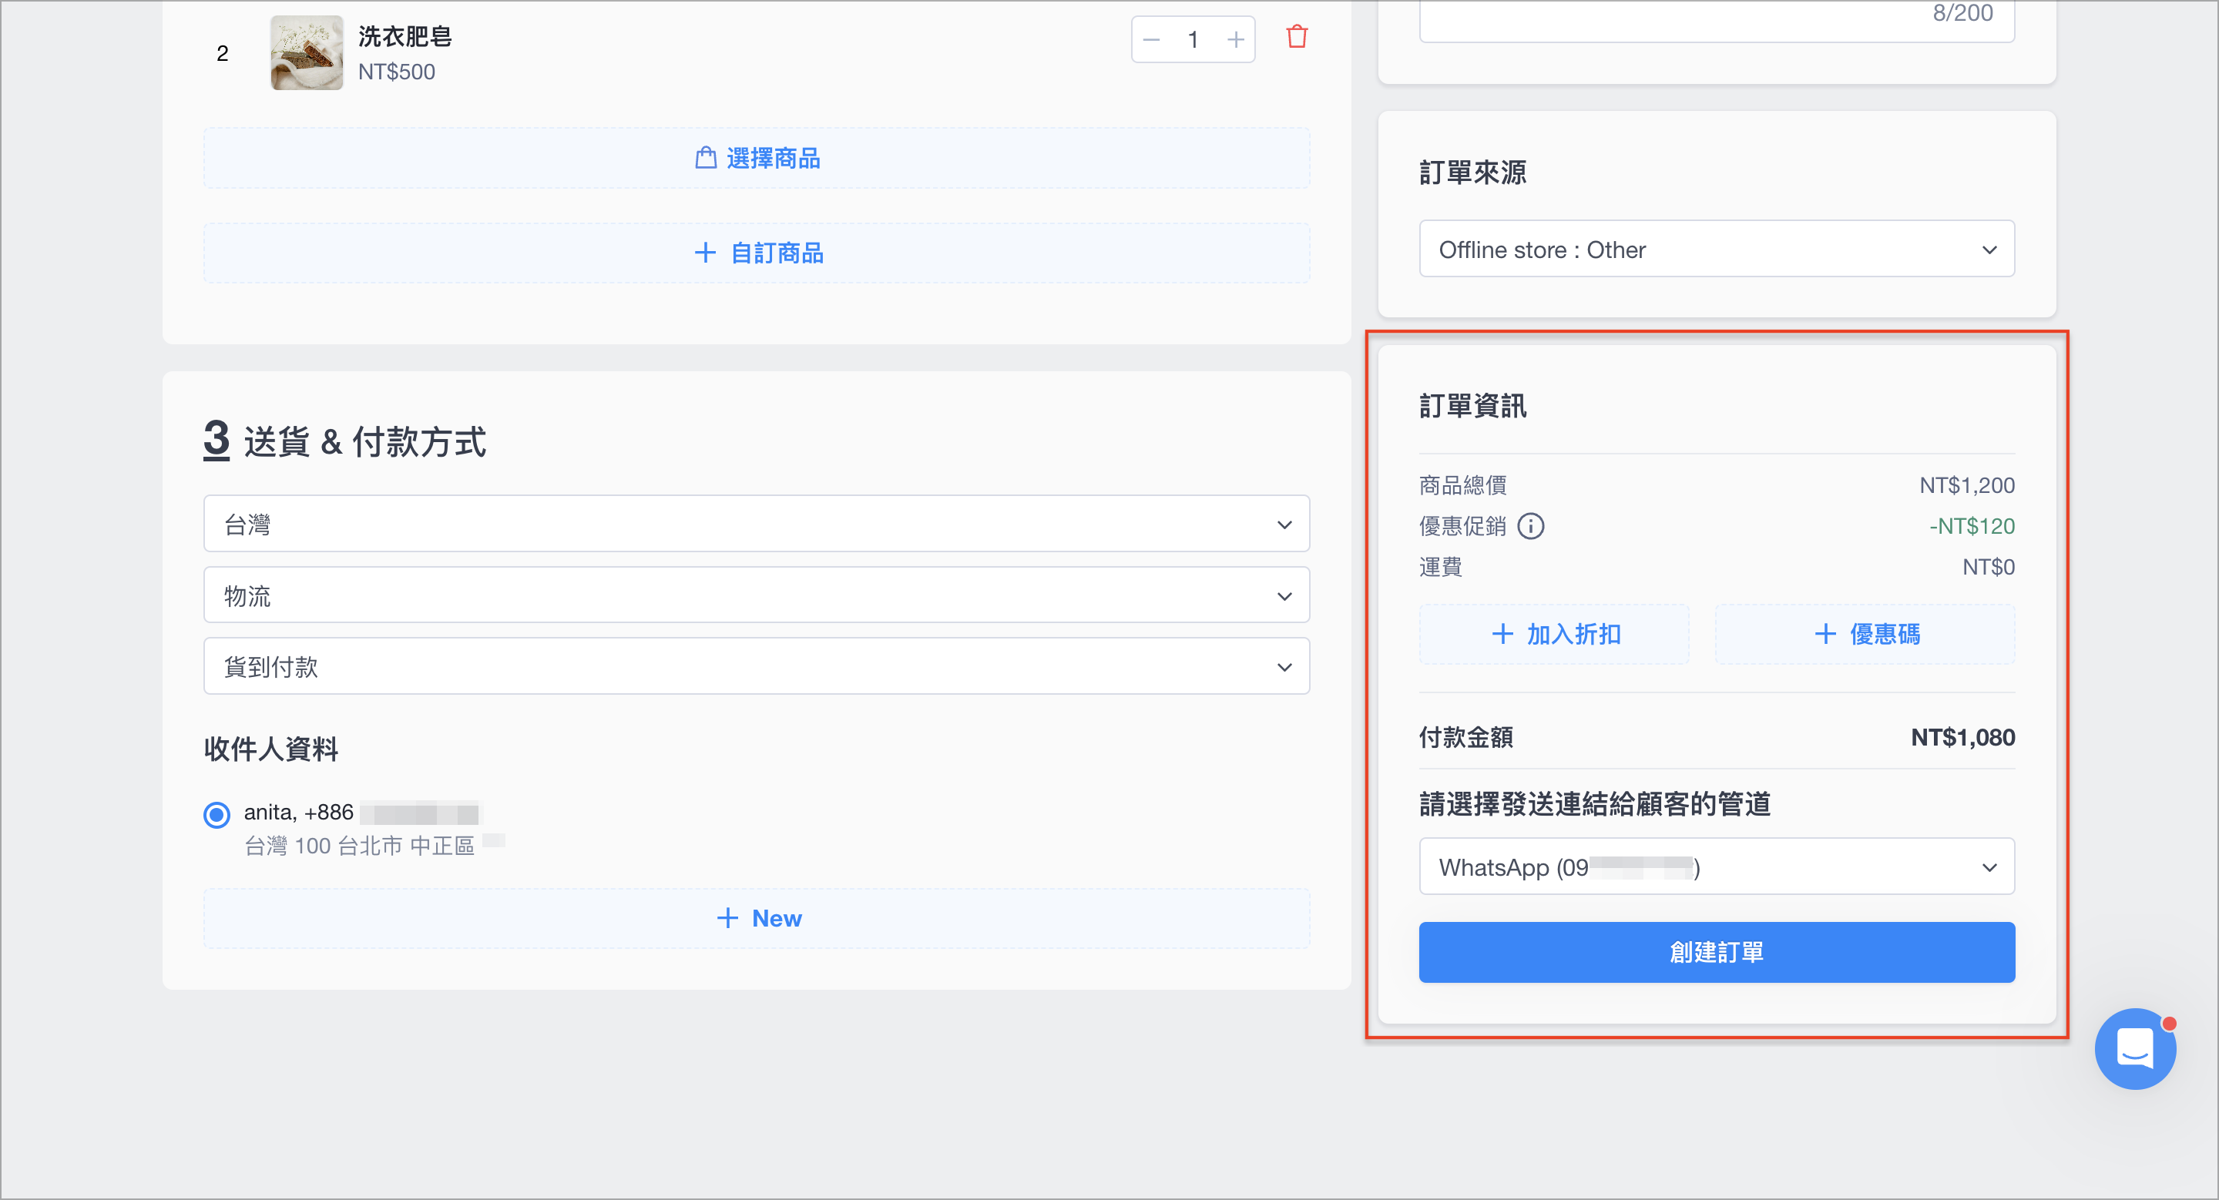This screenshot has width=2219, height=1200.
Task: Click the 洗衣肥皂 product name
Action: point(405,36)
